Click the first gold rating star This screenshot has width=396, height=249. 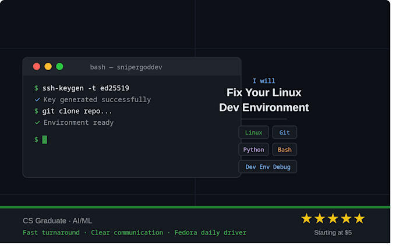pyautogui.click(x=306, y=219)
